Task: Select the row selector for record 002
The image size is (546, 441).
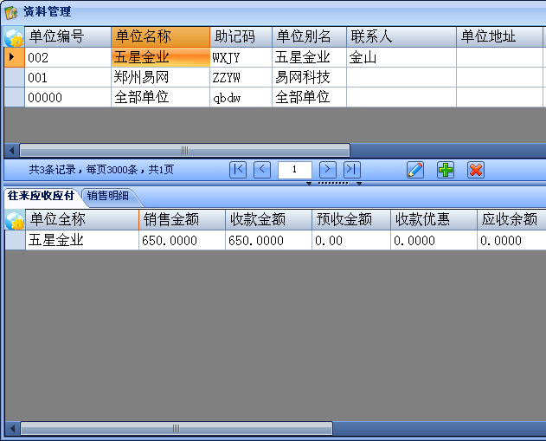Action: (14, 57)
